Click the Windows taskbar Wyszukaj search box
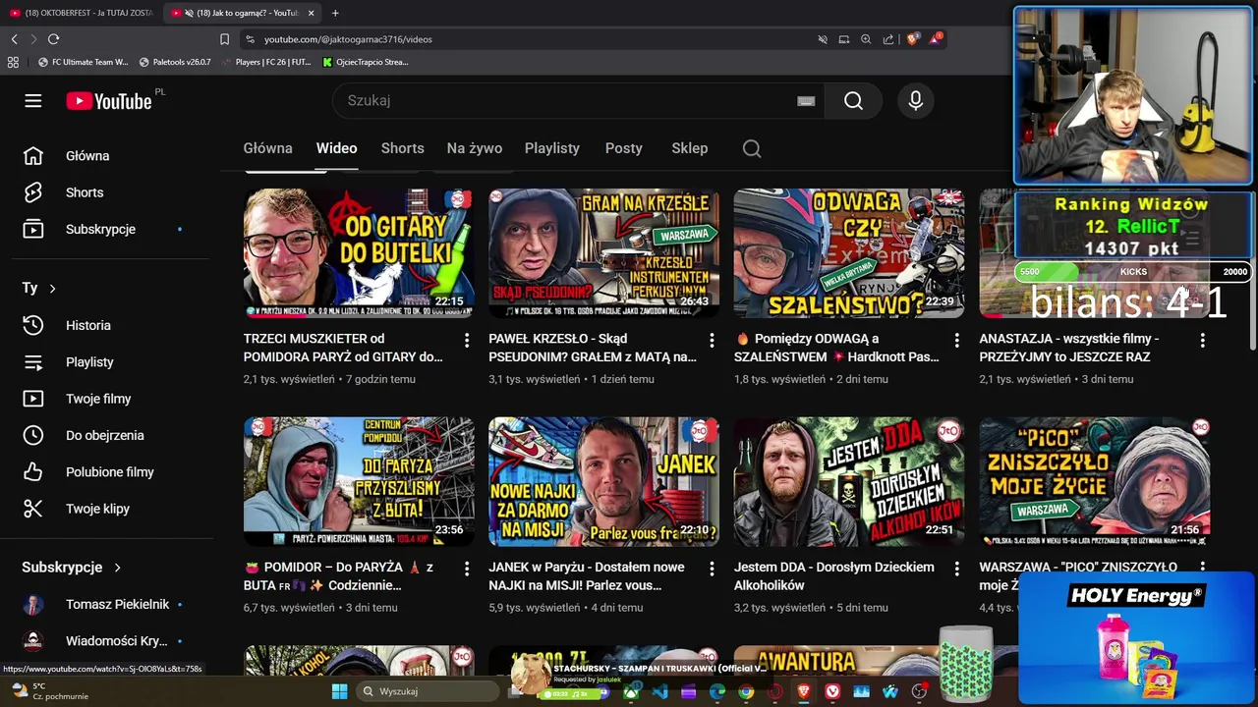1258x707 pixels. click(428, 691)
